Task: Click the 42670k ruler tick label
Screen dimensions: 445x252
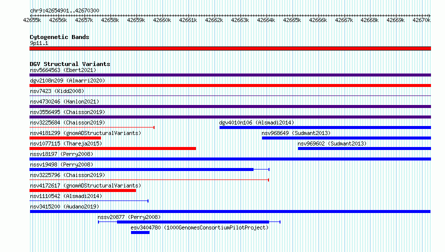Action: [x=421, y=20]
